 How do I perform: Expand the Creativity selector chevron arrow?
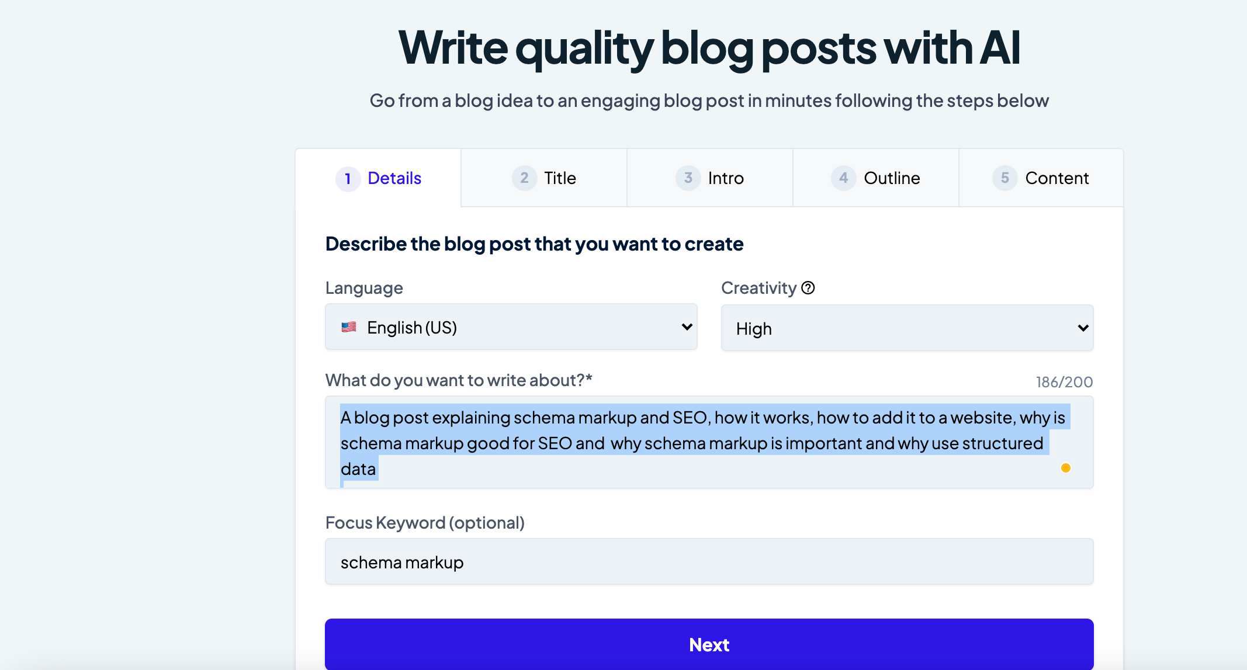coord(1083,328)
